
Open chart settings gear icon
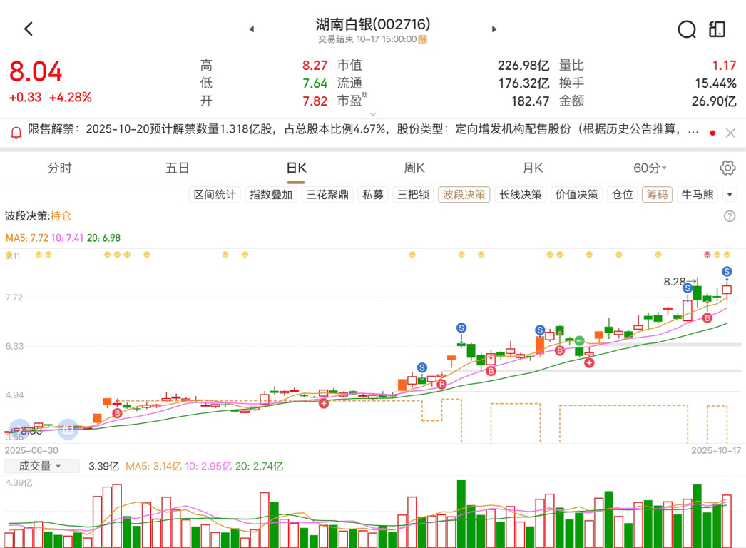(727, 168)
